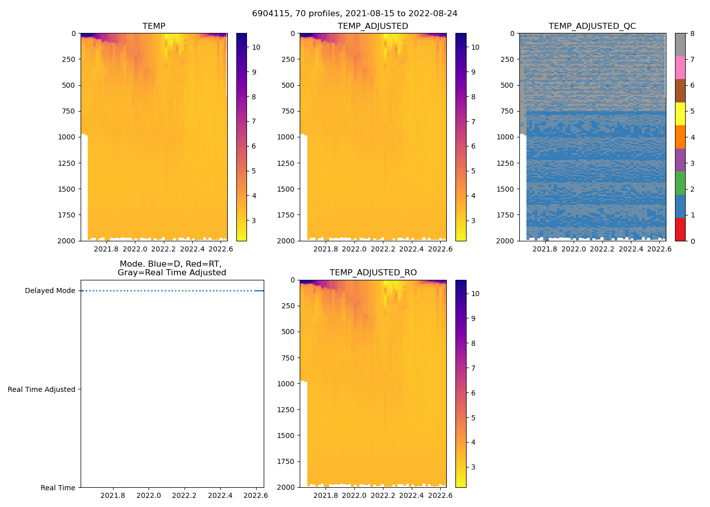
Task: Click the 'Real Time Adjusted' axis label
Action: [x=42, y=389]
